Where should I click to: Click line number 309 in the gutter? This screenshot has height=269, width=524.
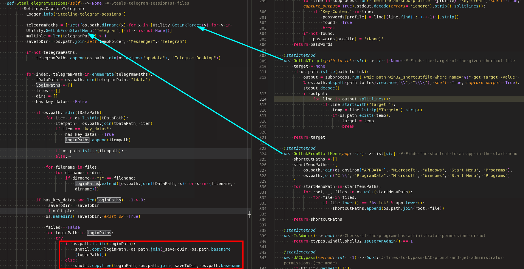(x=263, y=61)
